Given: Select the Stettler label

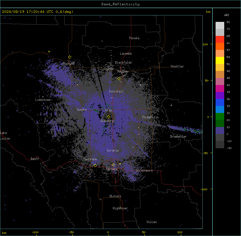Looking at the screenshot, I should point(177,66).
